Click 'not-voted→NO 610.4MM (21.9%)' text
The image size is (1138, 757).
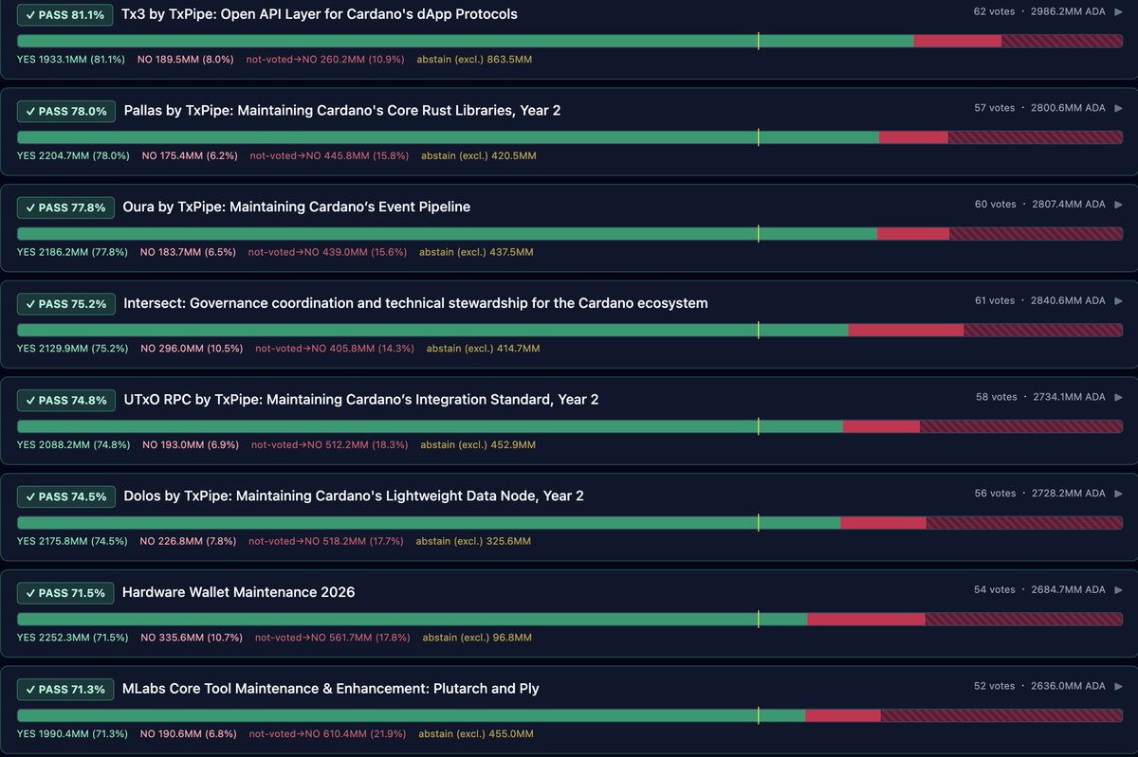[x=328, y=733]
